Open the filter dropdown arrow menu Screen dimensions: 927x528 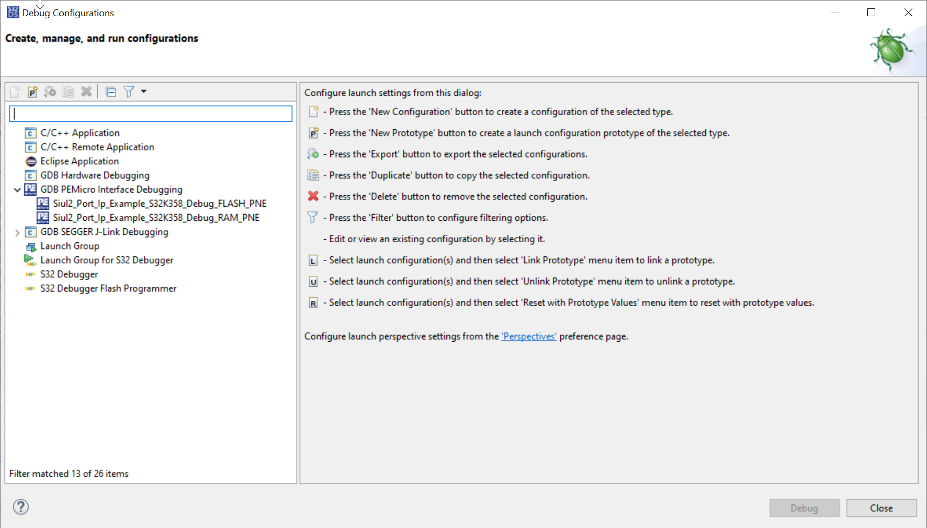(x=144, y=92)
